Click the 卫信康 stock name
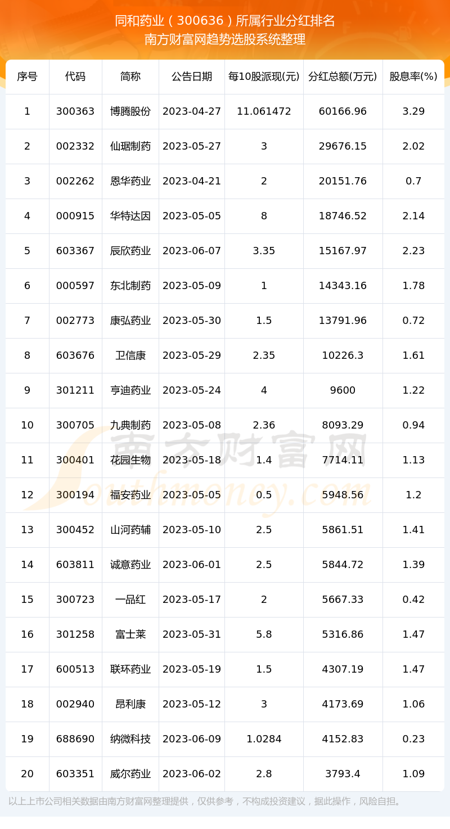Screen dimensions: 450x829 (x=130, y=355)
